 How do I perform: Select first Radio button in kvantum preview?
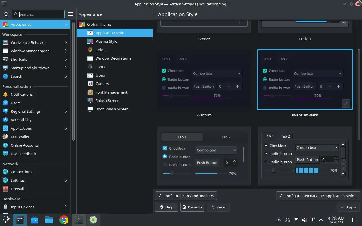(164, 79)
